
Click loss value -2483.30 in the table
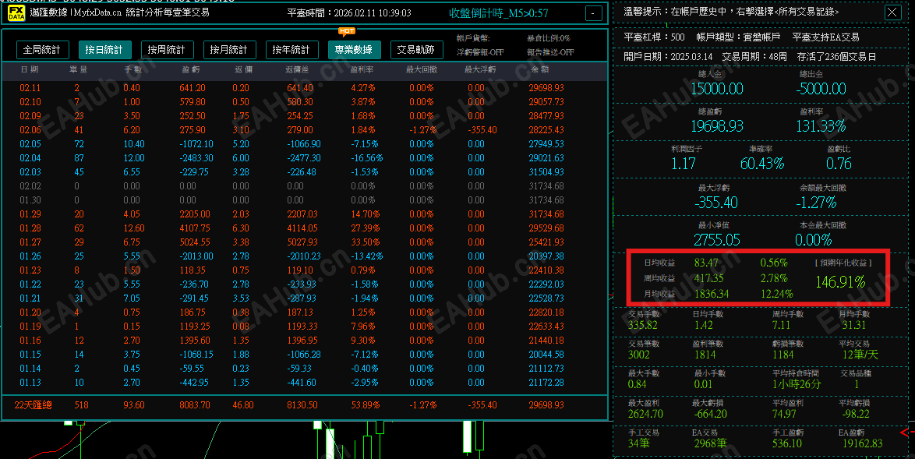(195, 158)
